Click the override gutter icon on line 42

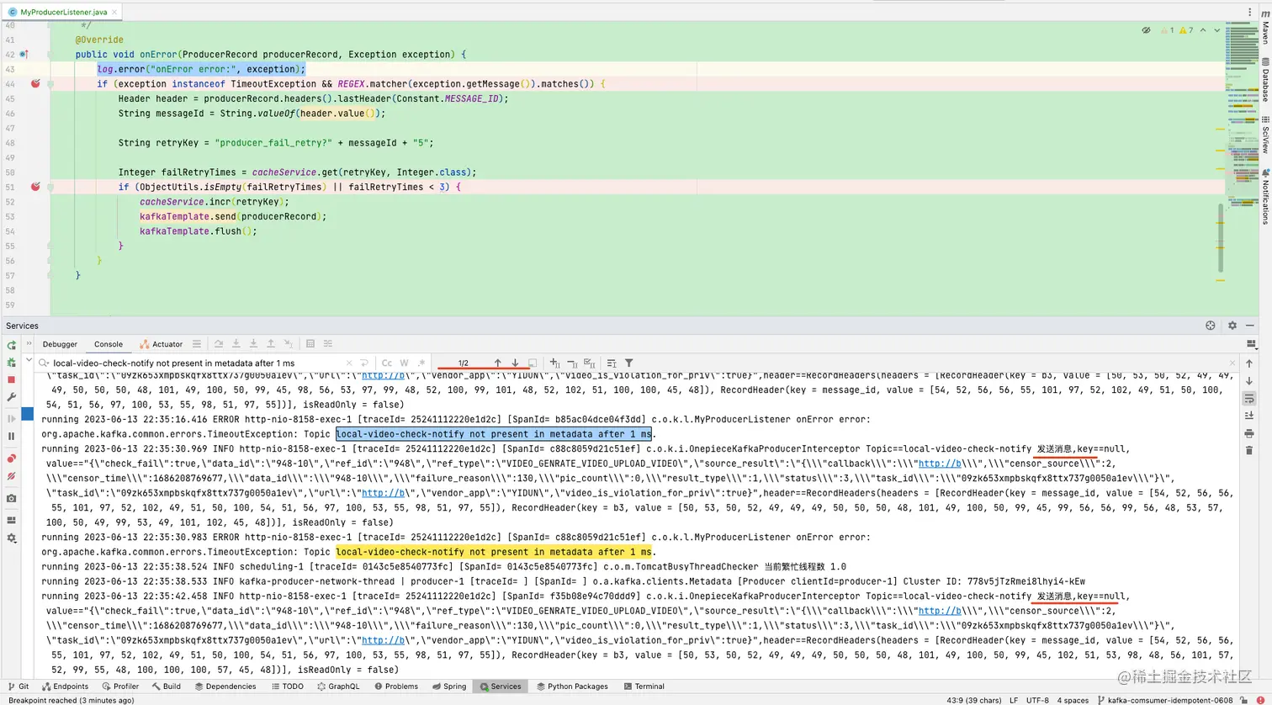(x=24, y=55)
